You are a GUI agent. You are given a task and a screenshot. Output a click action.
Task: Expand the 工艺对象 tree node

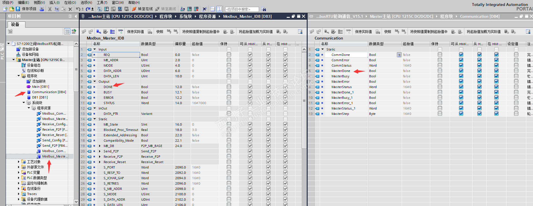(19, 162)
